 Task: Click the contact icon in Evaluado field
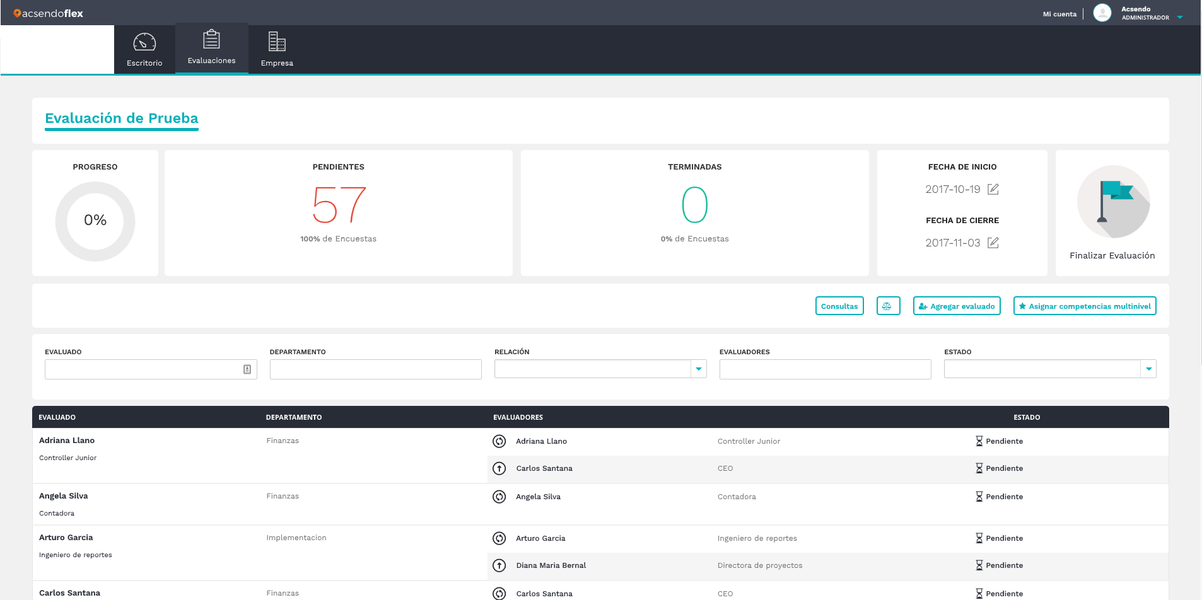pyautogui.click(x=247, y=369)
